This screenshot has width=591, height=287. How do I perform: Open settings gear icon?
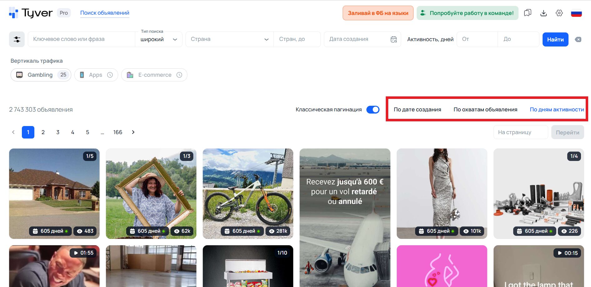coord(559,13)
